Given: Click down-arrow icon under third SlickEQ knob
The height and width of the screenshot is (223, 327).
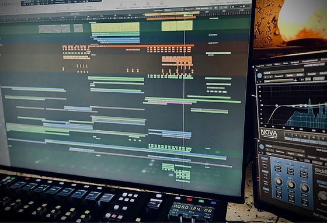Looking at the screenshot, I should pyautogui.click(x=305, y=203).
